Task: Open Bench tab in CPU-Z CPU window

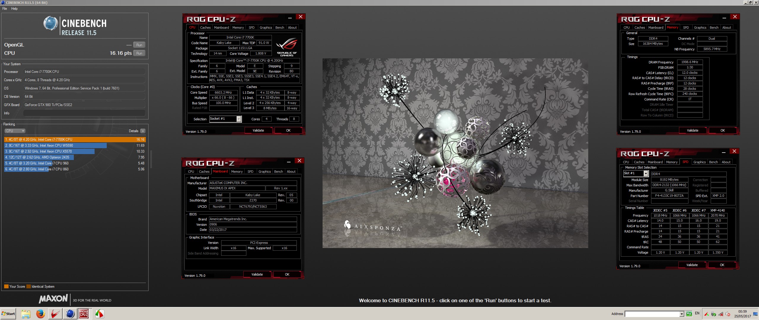Action: click(280, 28)
